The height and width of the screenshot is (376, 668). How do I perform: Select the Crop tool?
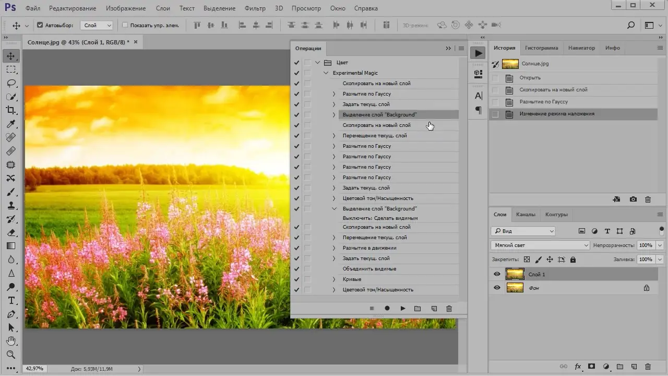pyautogui.click(x=11, y=110)
